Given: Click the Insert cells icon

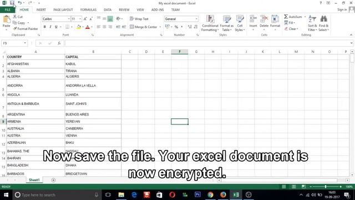Looking at the screenshot, I should (253, 19).
